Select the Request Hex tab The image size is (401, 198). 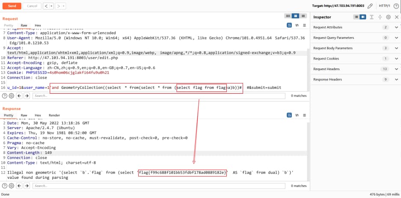[x=38, y=25]
